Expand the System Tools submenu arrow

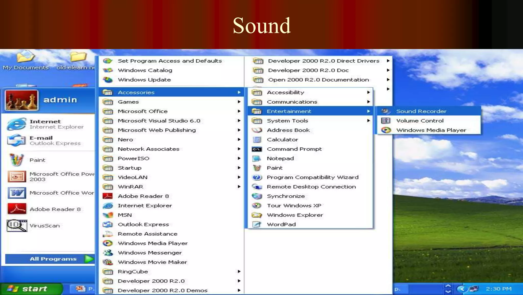pos(369,121)
